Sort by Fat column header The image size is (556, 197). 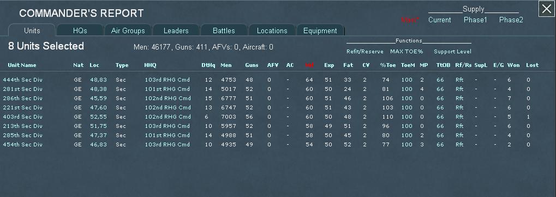tap(348, 65)
